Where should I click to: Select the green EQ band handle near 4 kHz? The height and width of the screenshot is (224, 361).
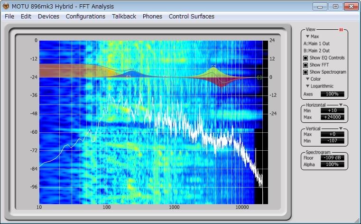click(x=213, y=67)
